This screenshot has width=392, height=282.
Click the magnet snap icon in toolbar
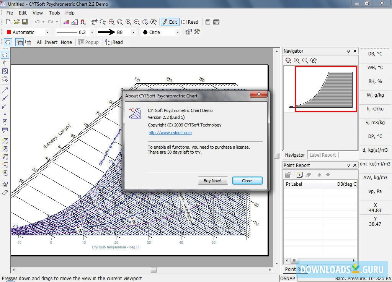click(x=83, y=22)
